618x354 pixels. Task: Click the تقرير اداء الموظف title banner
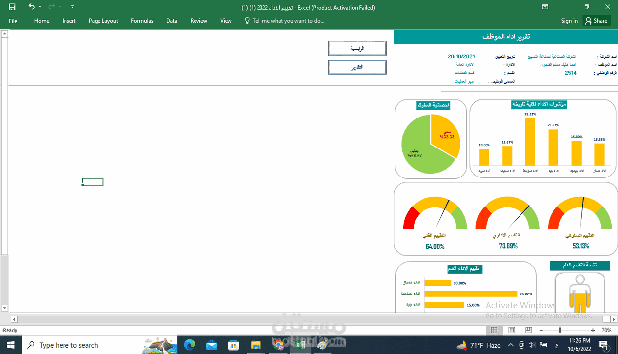click(506, 37)
